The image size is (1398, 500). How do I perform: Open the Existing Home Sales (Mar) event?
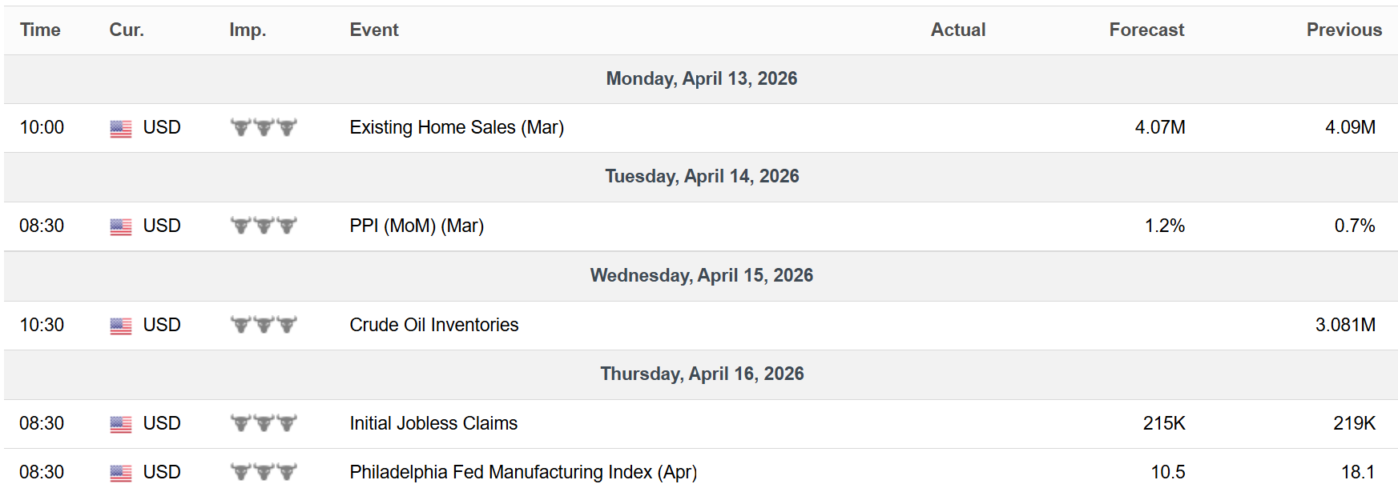click(x=457, y=127)
